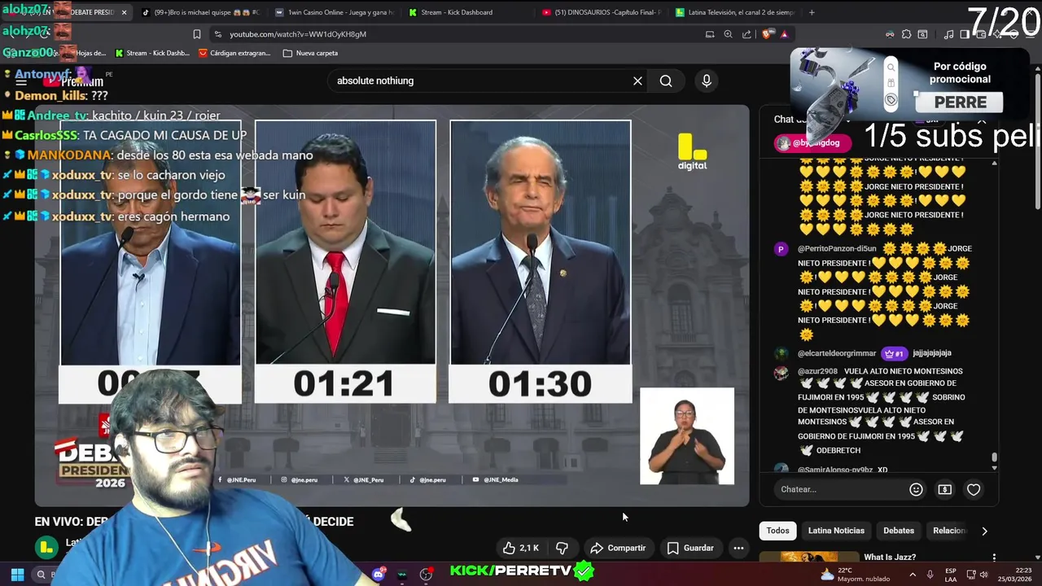Click the @elcarteldeorgrimmar username in chat

click(837, 353)
